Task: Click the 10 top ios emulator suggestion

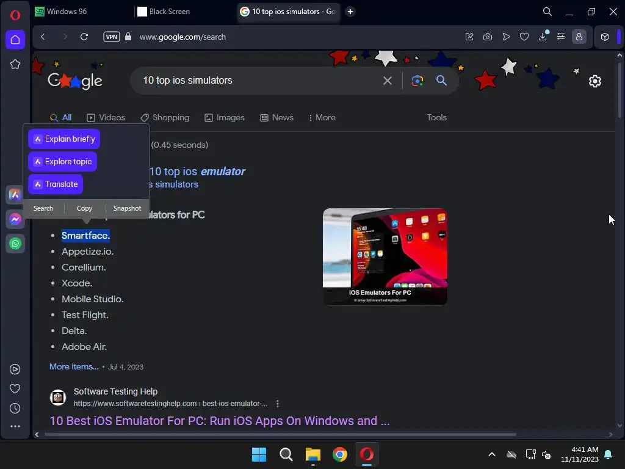Action: tap(197, 172)
